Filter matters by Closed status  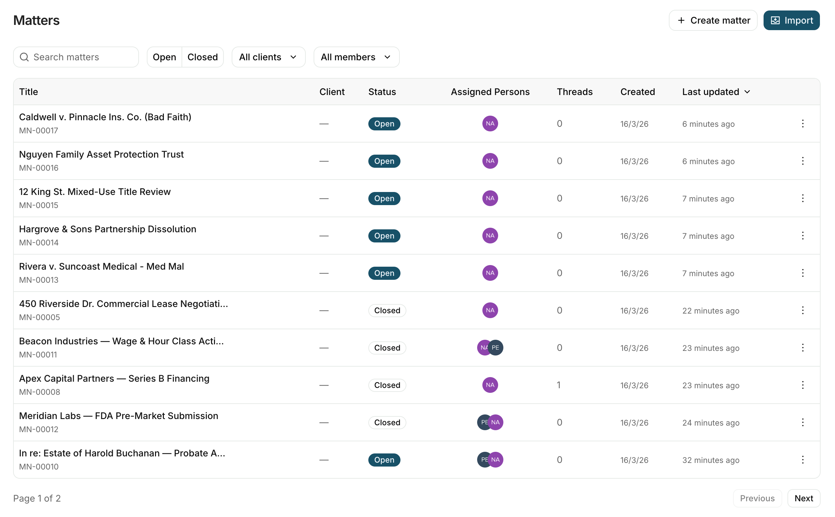(203, 57)
